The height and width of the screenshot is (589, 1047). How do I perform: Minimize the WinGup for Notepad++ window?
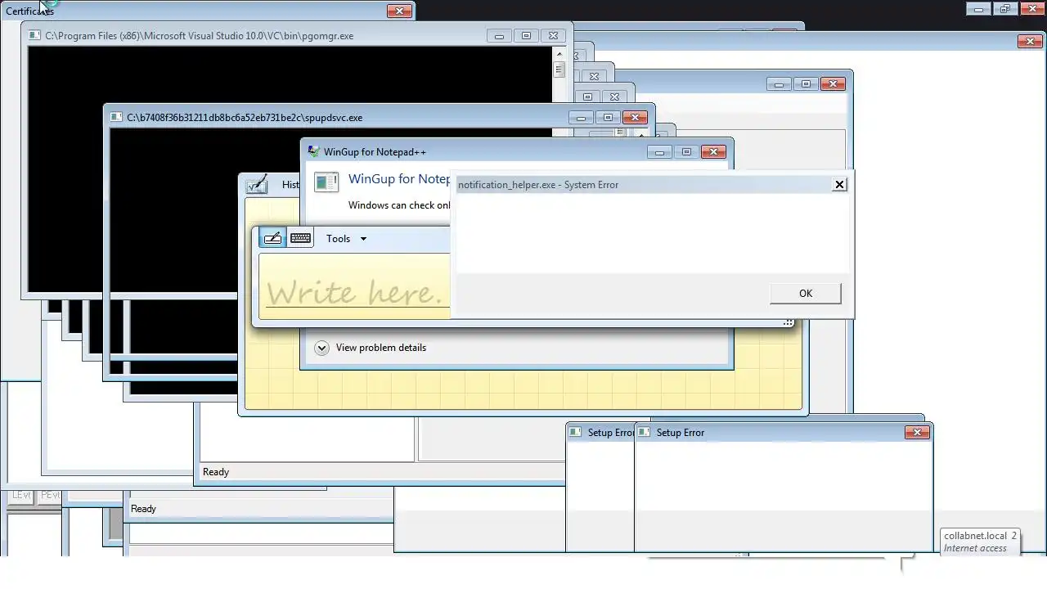[659, 151]
